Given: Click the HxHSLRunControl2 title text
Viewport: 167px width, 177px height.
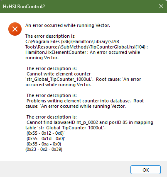Looking at the screenshot, I should click(x=24, y=7).
